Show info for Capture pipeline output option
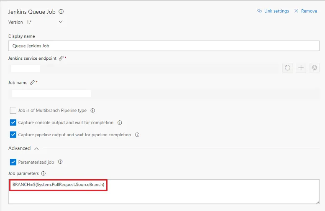The image size is (325, 211). (x=137, y=135)
